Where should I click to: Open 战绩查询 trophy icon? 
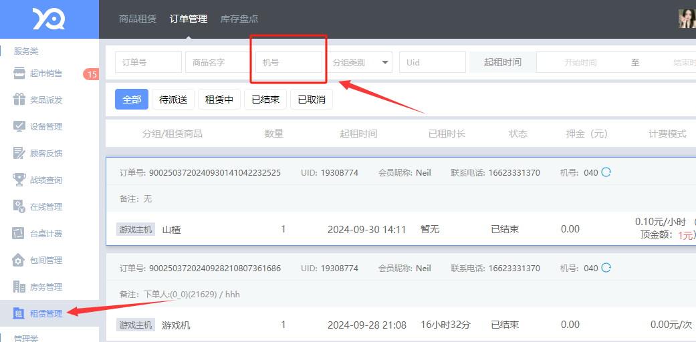coord(19,180)
